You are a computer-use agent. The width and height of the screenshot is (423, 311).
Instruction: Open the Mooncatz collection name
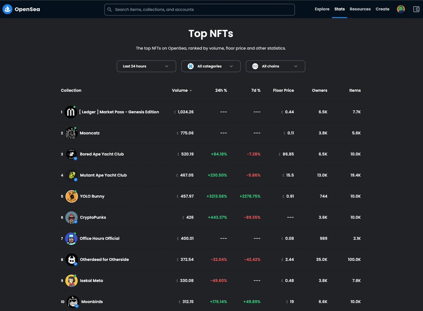pyautogui.click(x=90, y=133)
